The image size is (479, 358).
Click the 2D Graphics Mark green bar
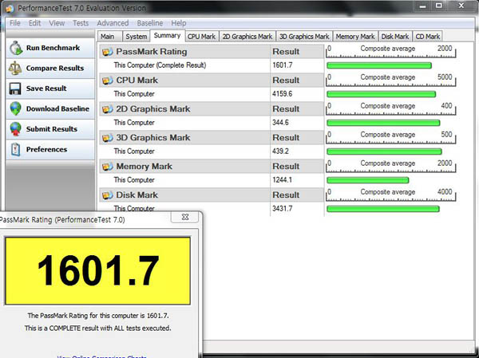[383, 123]
